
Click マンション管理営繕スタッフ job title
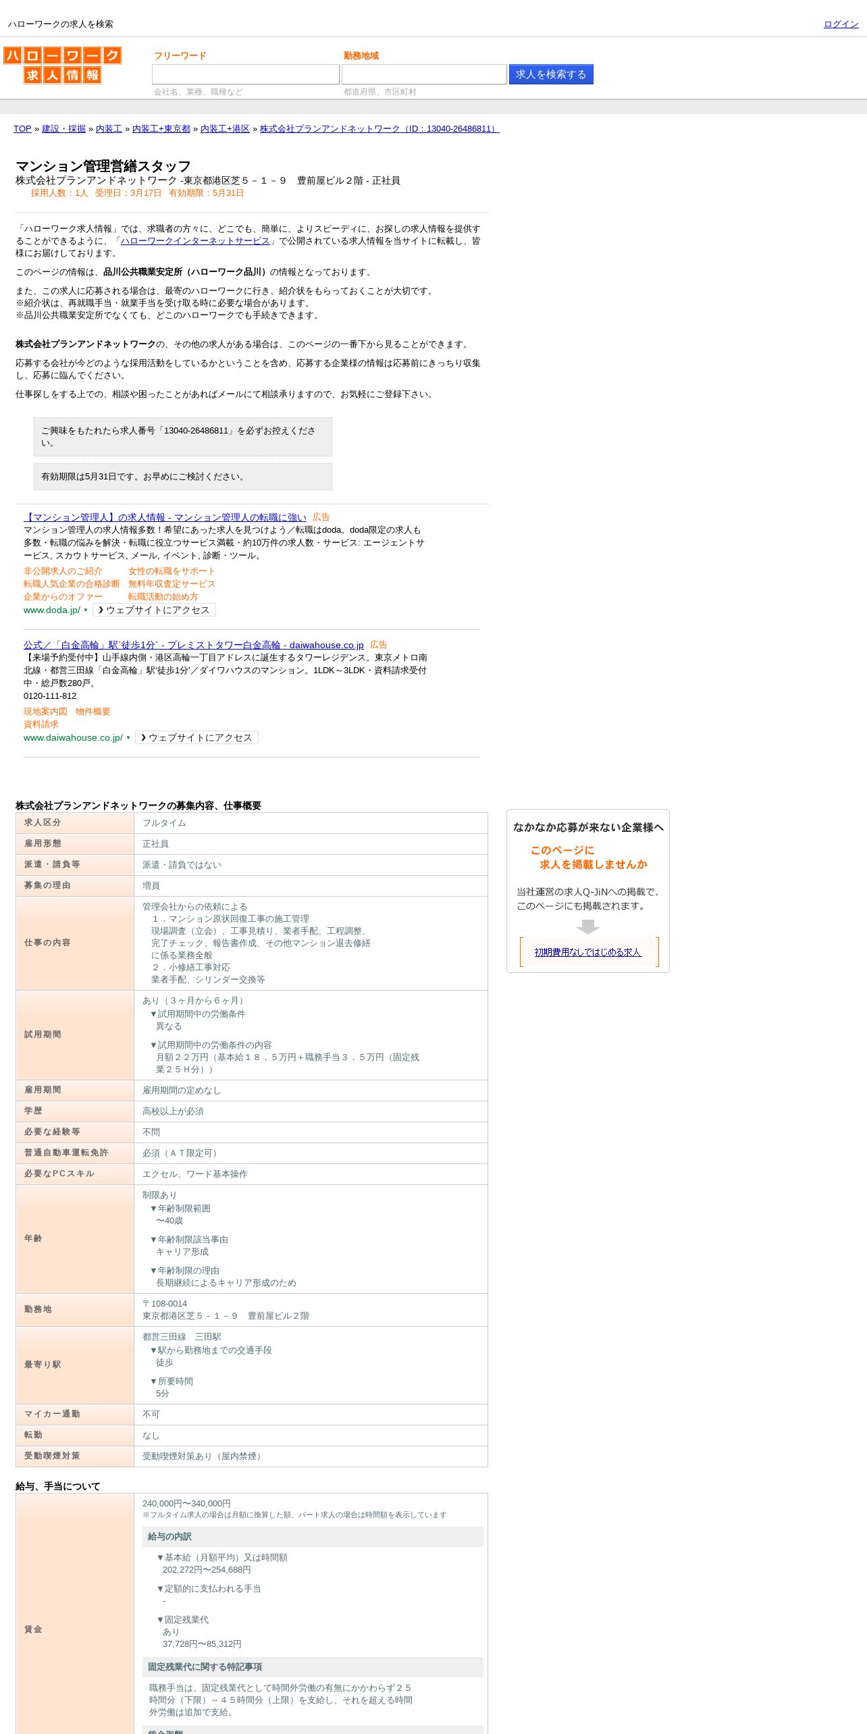pos(103,166)
